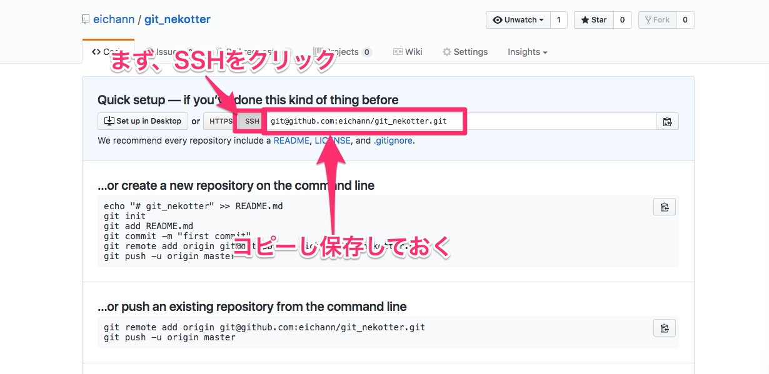The height and width of the screenshot is (374, 769).
Task: Click 'git push -u origin master' under push existing
Action: [169, 337]
